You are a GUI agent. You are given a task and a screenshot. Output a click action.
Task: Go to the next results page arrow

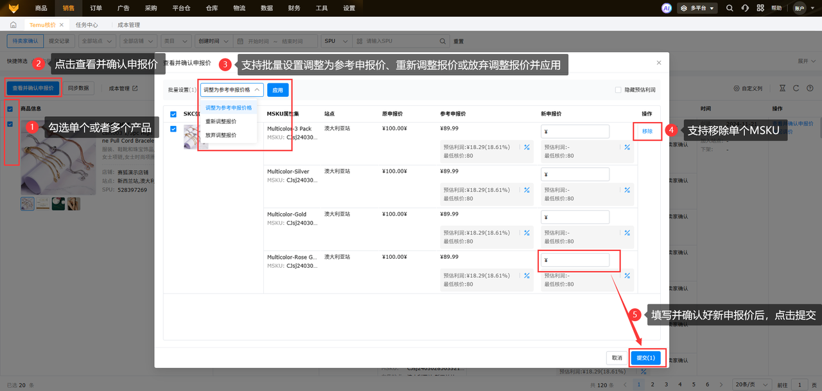pos(721,384)
